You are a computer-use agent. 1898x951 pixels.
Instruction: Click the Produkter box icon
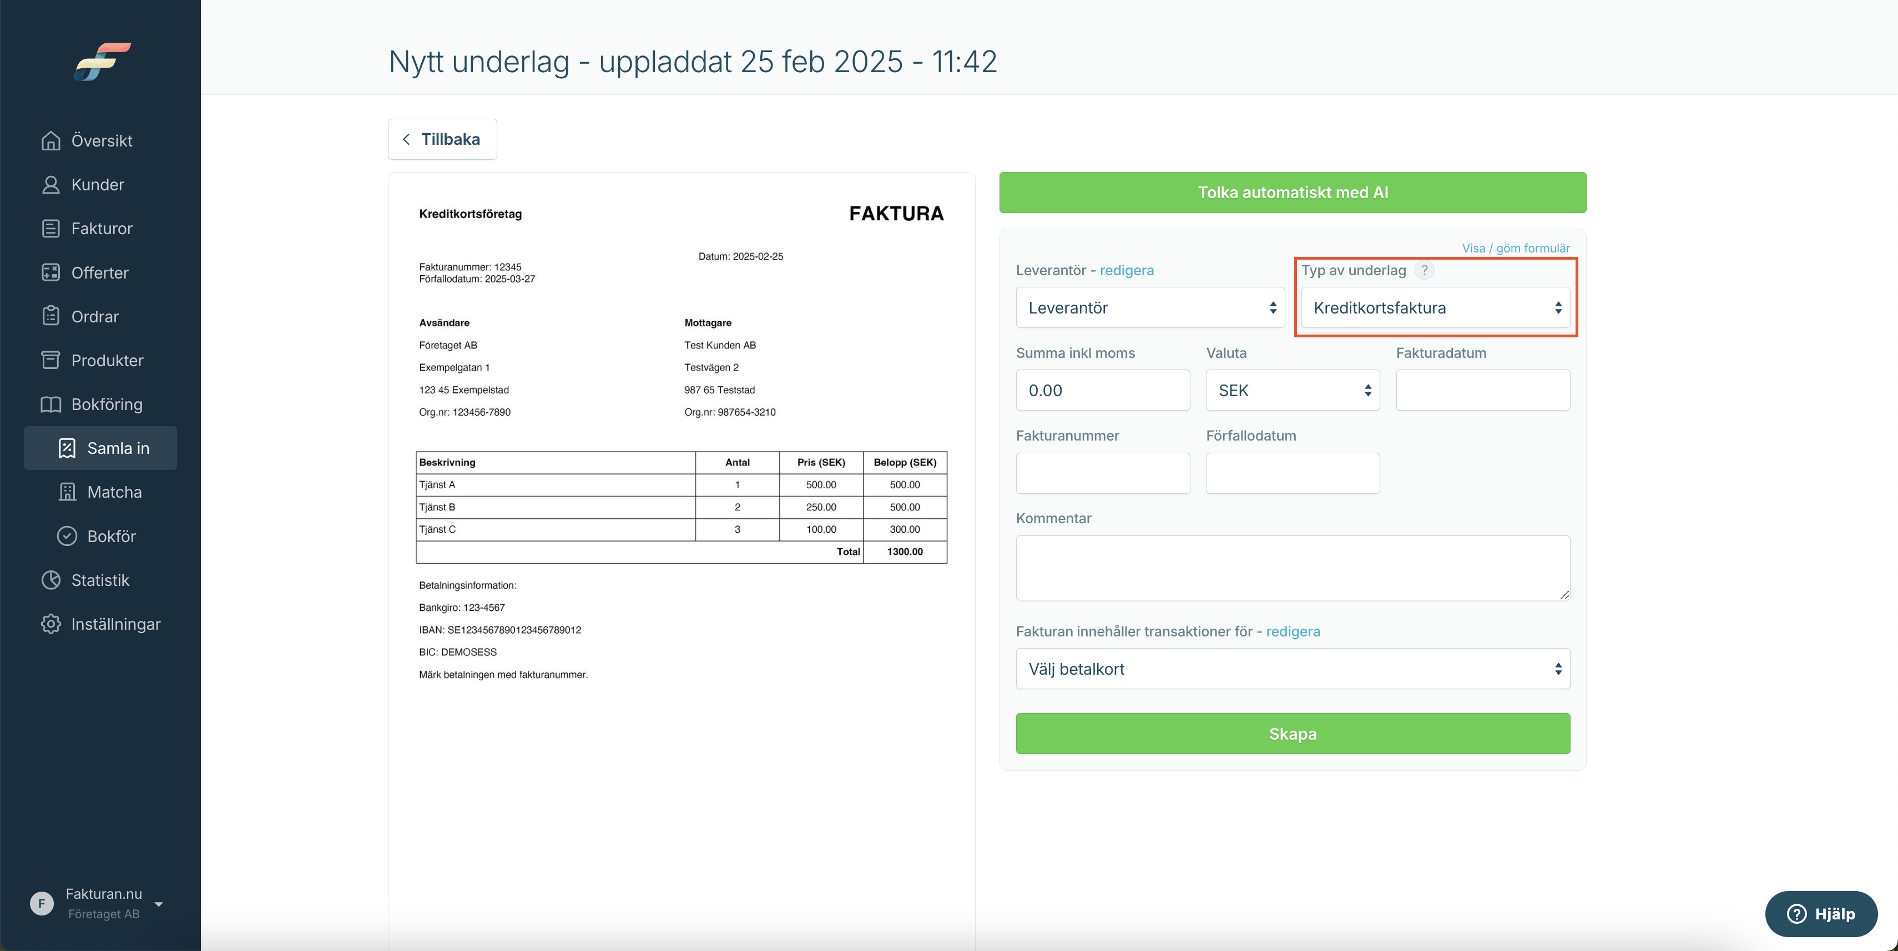pyautogui.click(x=50, y=360)
